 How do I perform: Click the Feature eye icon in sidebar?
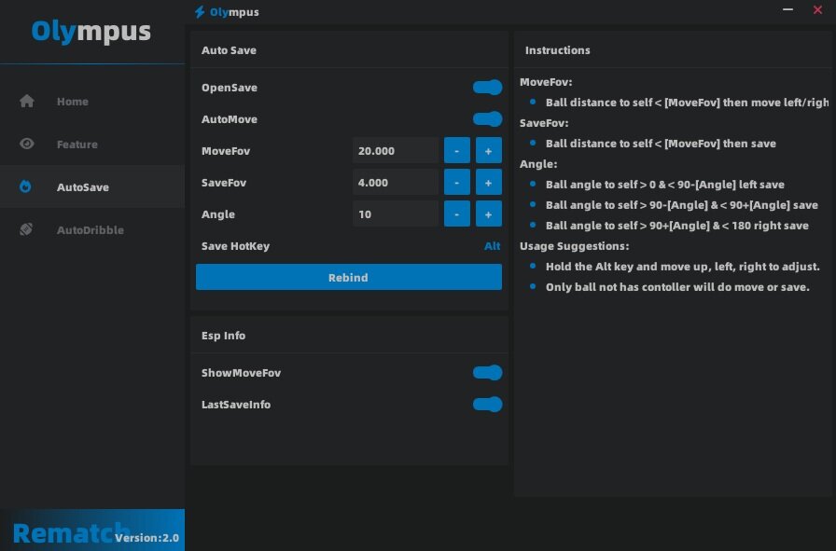tap(27, 144)
